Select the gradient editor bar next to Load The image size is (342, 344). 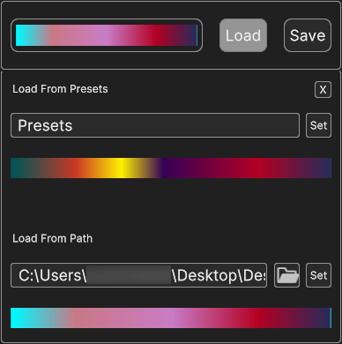(x=107, y=35)
